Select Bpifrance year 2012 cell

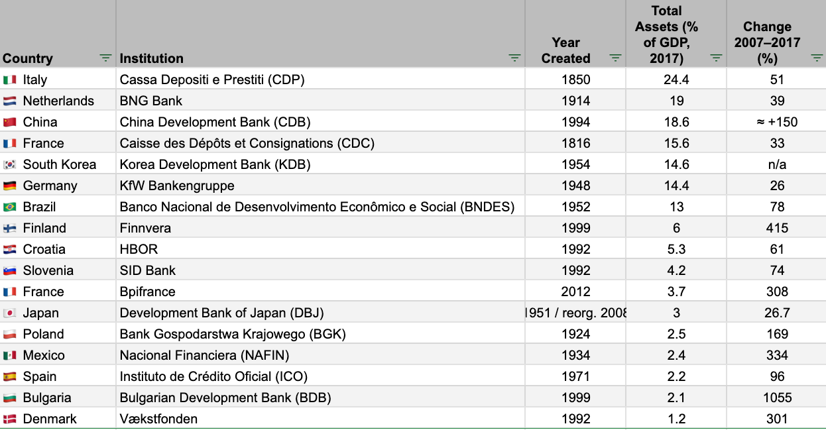(x=575, y=292)
